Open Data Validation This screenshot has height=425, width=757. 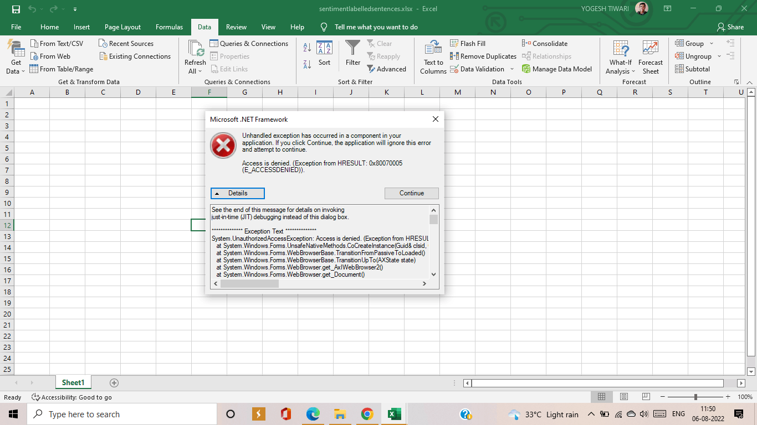coord(477,69)
